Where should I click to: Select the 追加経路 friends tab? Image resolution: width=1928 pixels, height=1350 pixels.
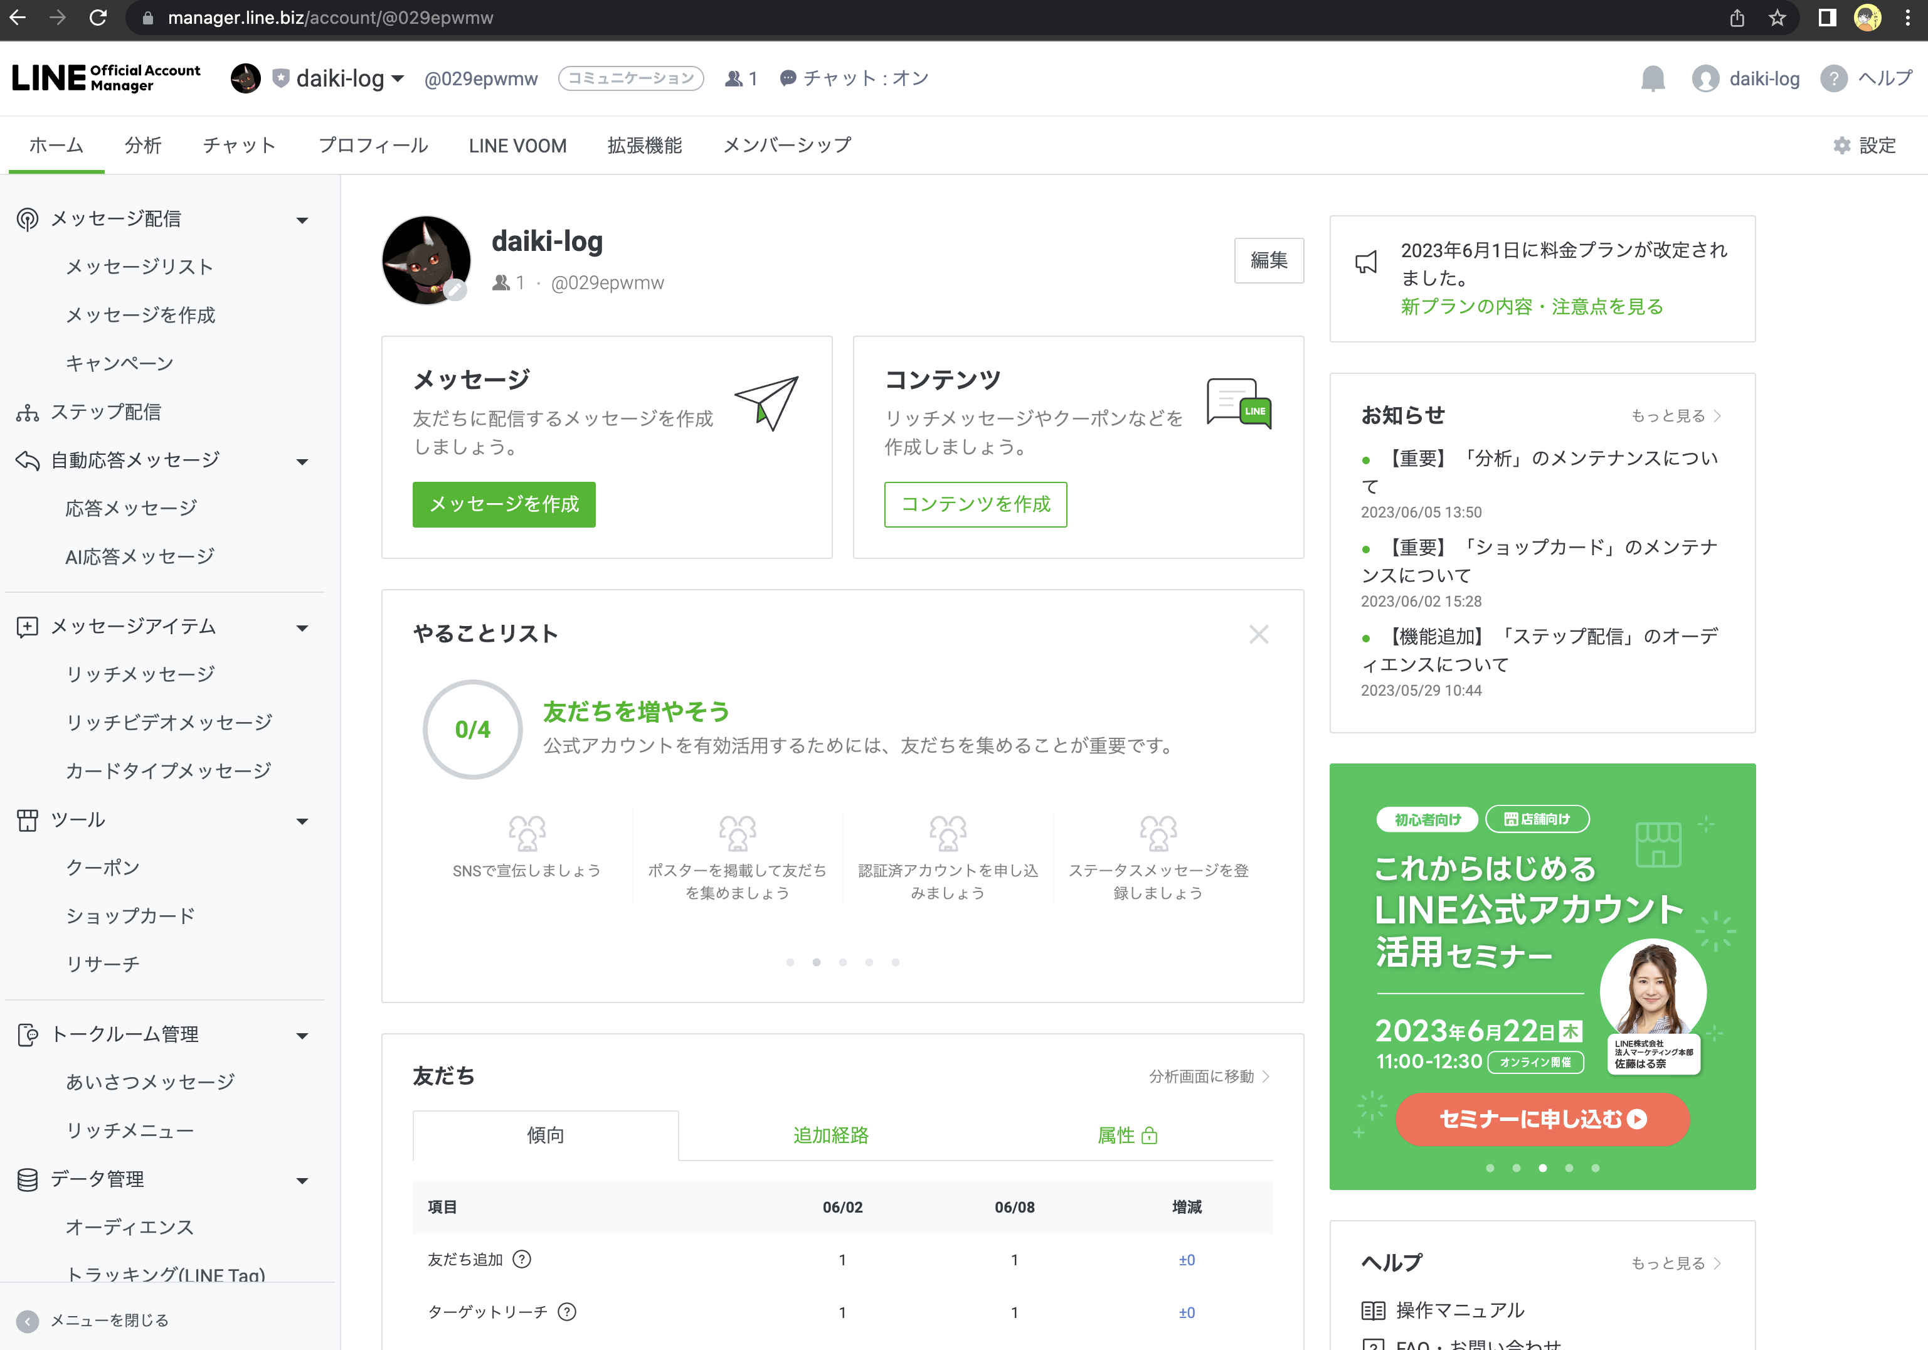[x=830, y=1136]
